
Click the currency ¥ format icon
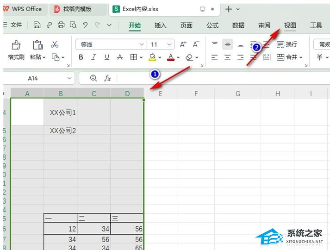pos(319,57)
